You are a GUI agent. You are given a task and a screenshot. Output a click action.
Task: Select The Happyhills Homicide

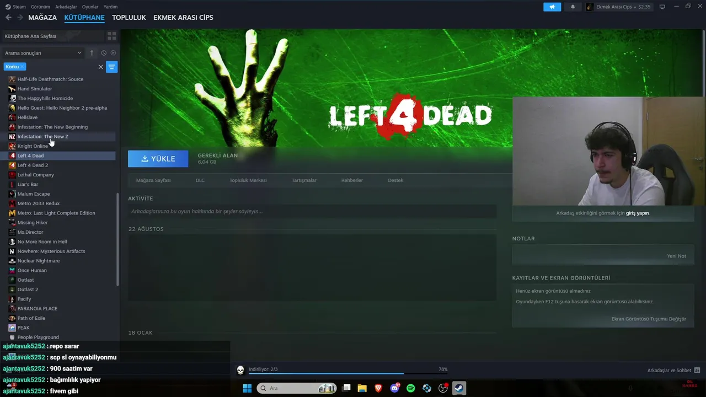click(x=62, y=98)
